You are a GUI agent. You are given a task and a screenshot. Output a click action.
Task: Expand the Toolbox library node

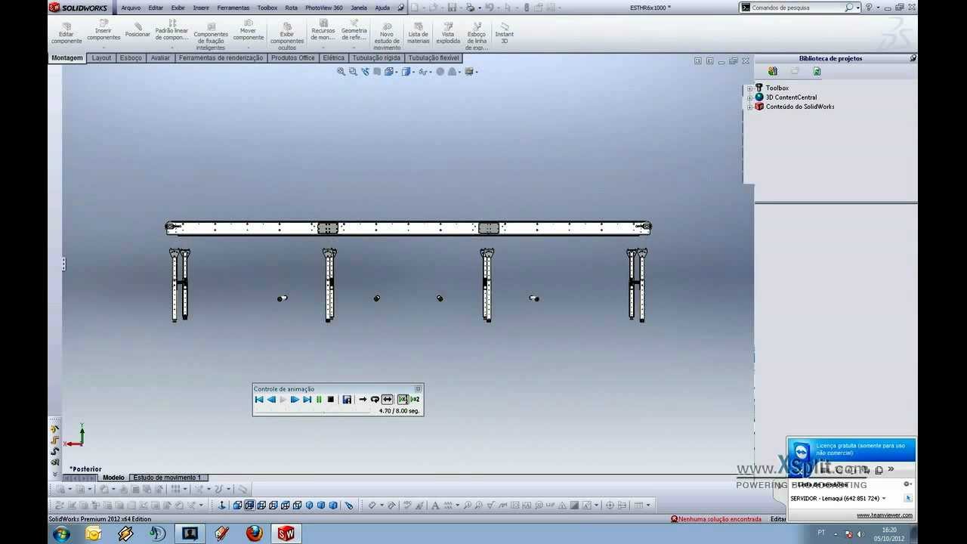point(749,88)
